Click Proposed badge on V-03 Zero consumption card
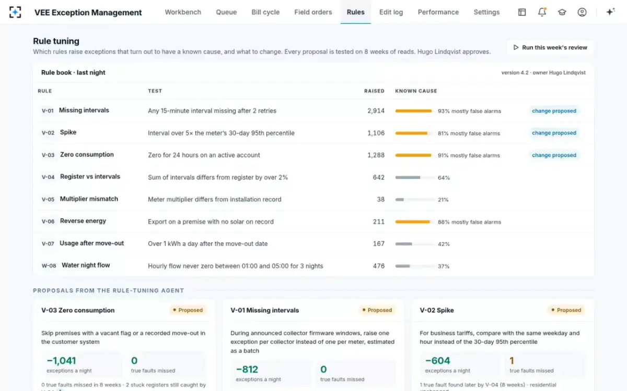 click(188, 310)
